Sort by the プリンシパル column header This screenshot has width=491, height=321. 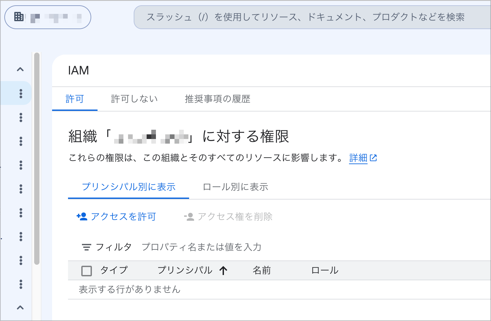pos(185,270)
